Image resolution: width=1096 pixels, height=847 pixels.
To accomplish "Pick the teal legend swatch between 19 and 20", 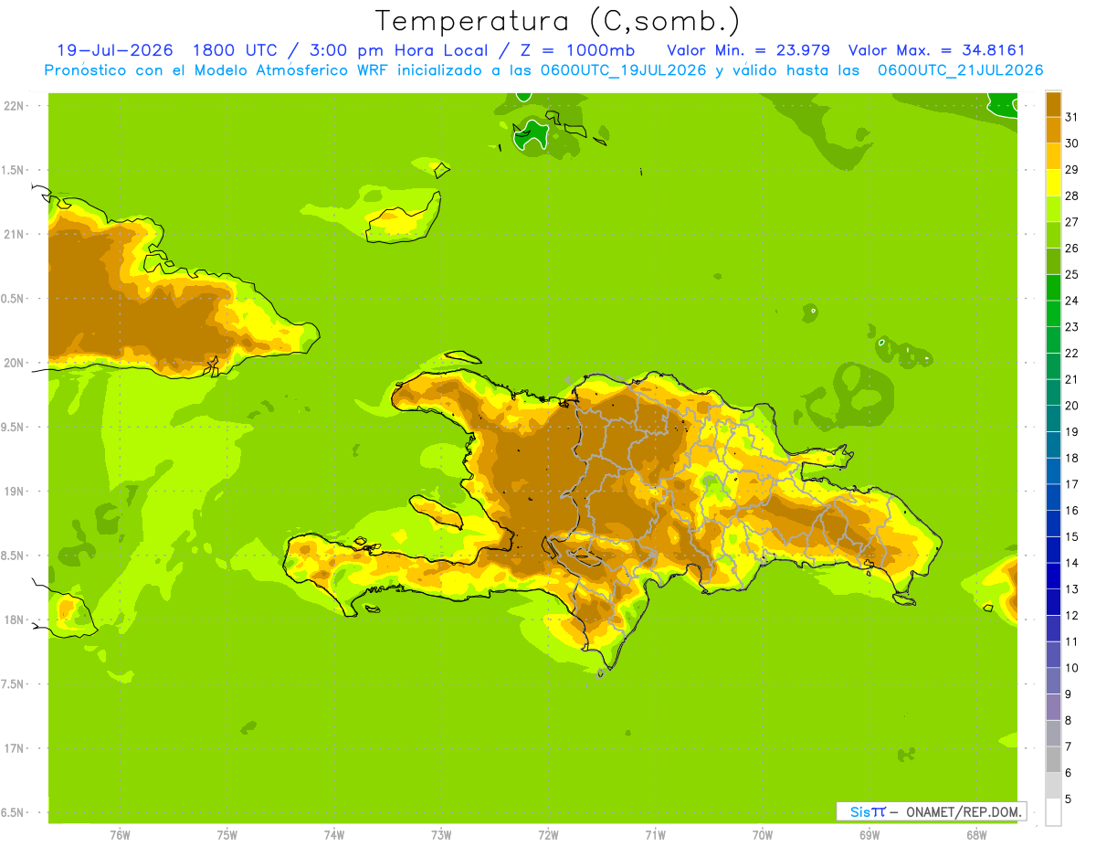I will click(x=1053, y=418).
